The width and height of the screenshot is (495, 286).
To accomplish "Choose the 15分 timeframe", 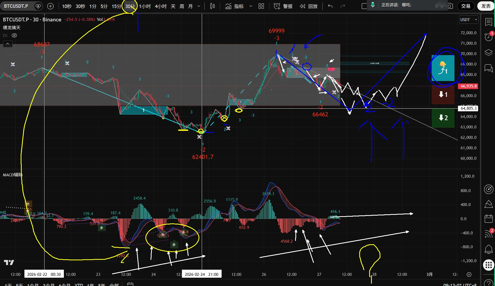I will pos(116,6).
